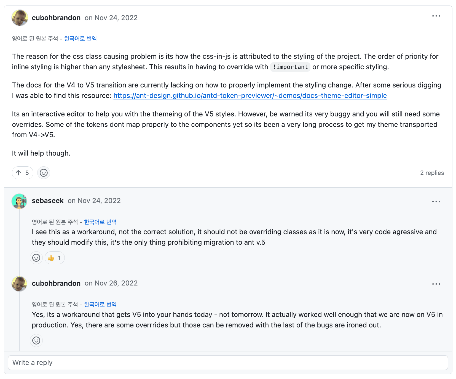Translate sebaseek's reply to Korean
The height and width of the screenshot is (379, 456).
click(x=100, y=222)
